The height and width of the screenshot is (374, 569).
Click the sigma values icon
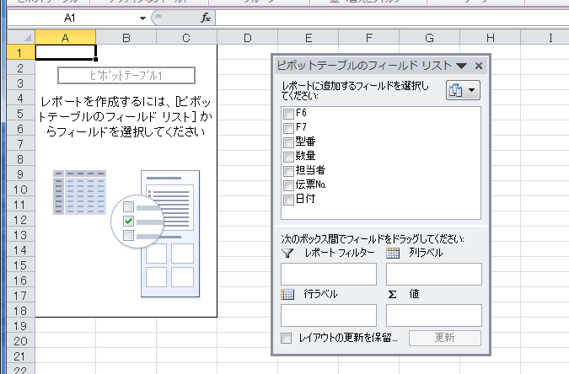pyautogui.click(x=393, y=294)
